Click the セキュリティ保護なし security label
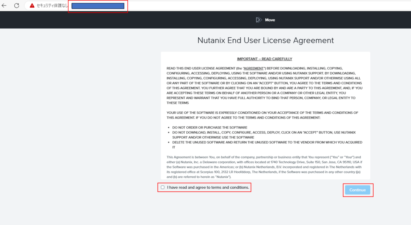 (52, 5)
